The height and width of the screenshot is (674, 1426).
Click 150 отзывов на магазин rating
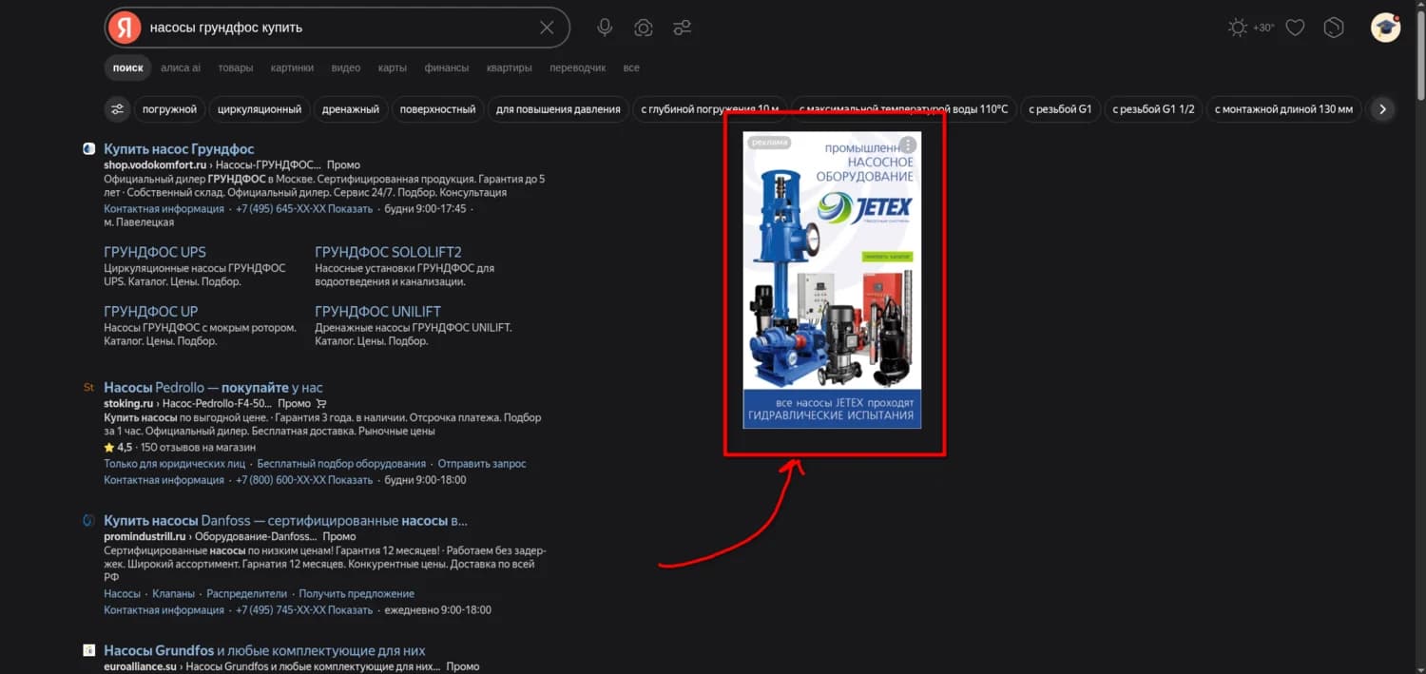click(199, 448)
